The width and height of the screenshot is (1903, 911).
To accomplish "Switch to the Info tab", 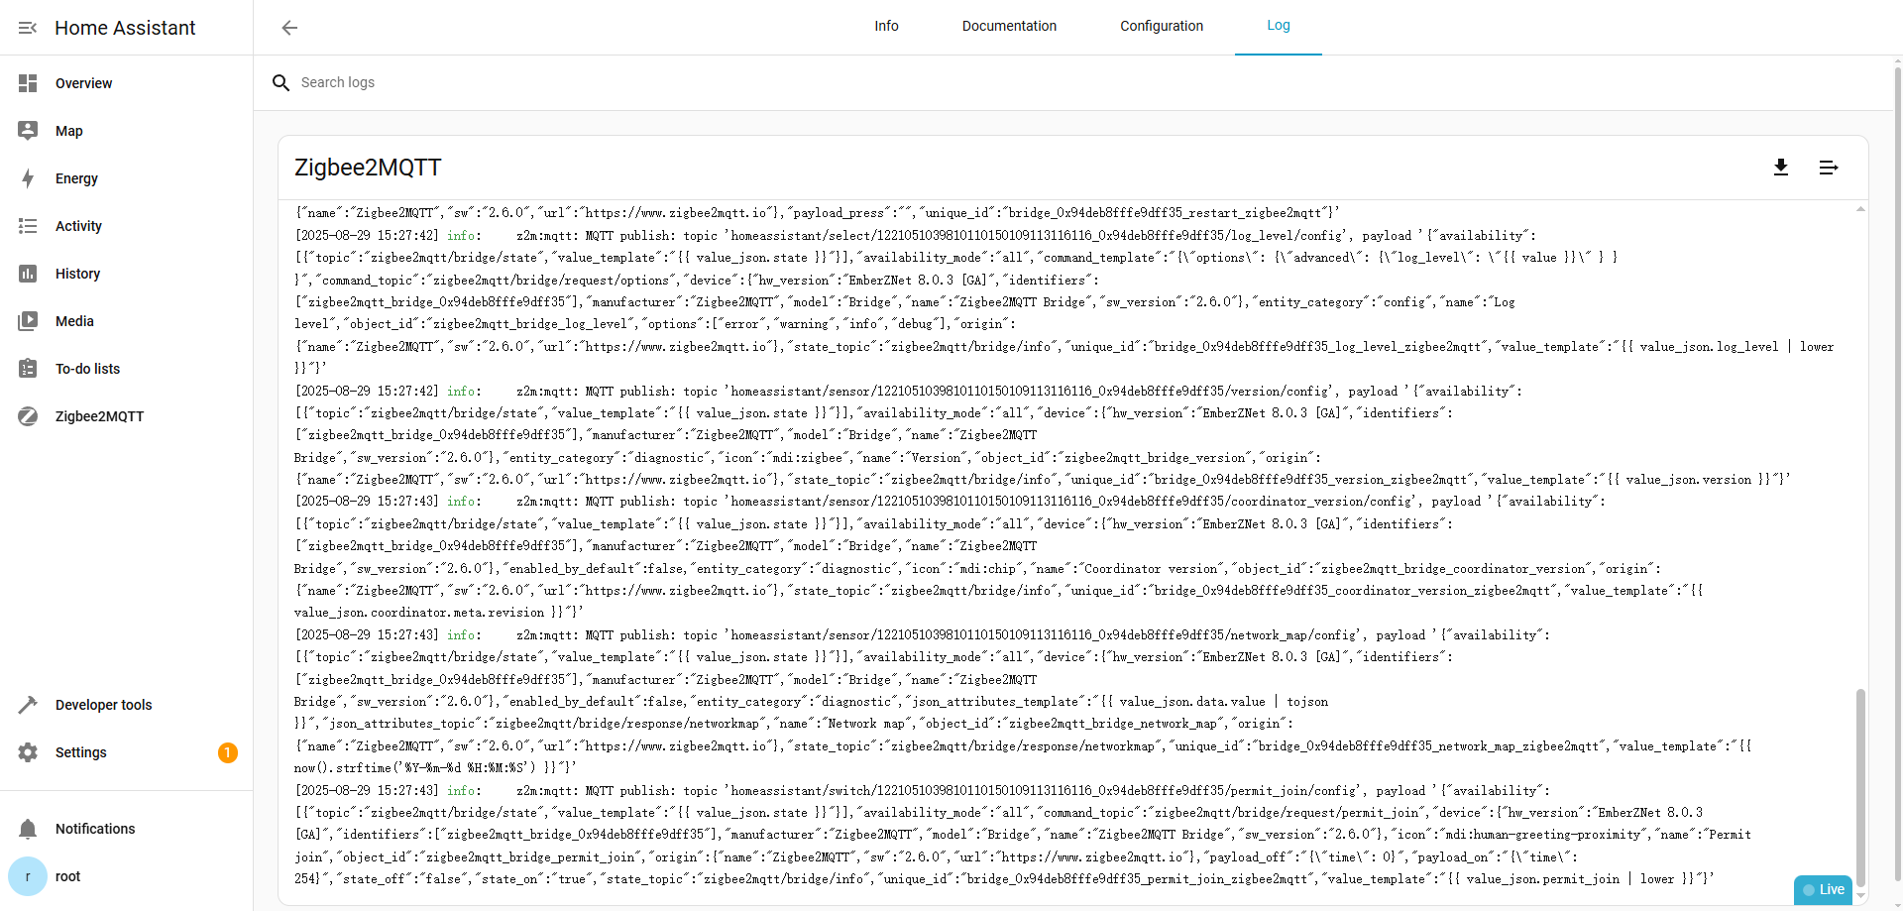I will tap(886, 26).
